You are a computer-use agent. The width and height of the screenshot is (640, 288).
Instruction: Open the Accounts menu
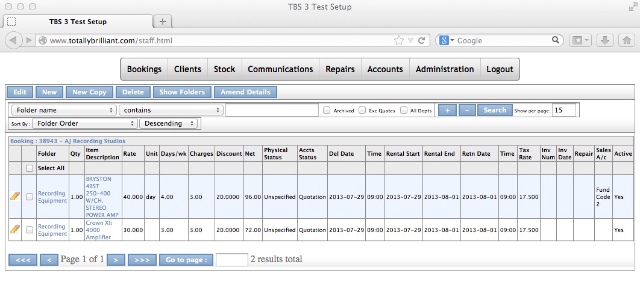(385, 69)
